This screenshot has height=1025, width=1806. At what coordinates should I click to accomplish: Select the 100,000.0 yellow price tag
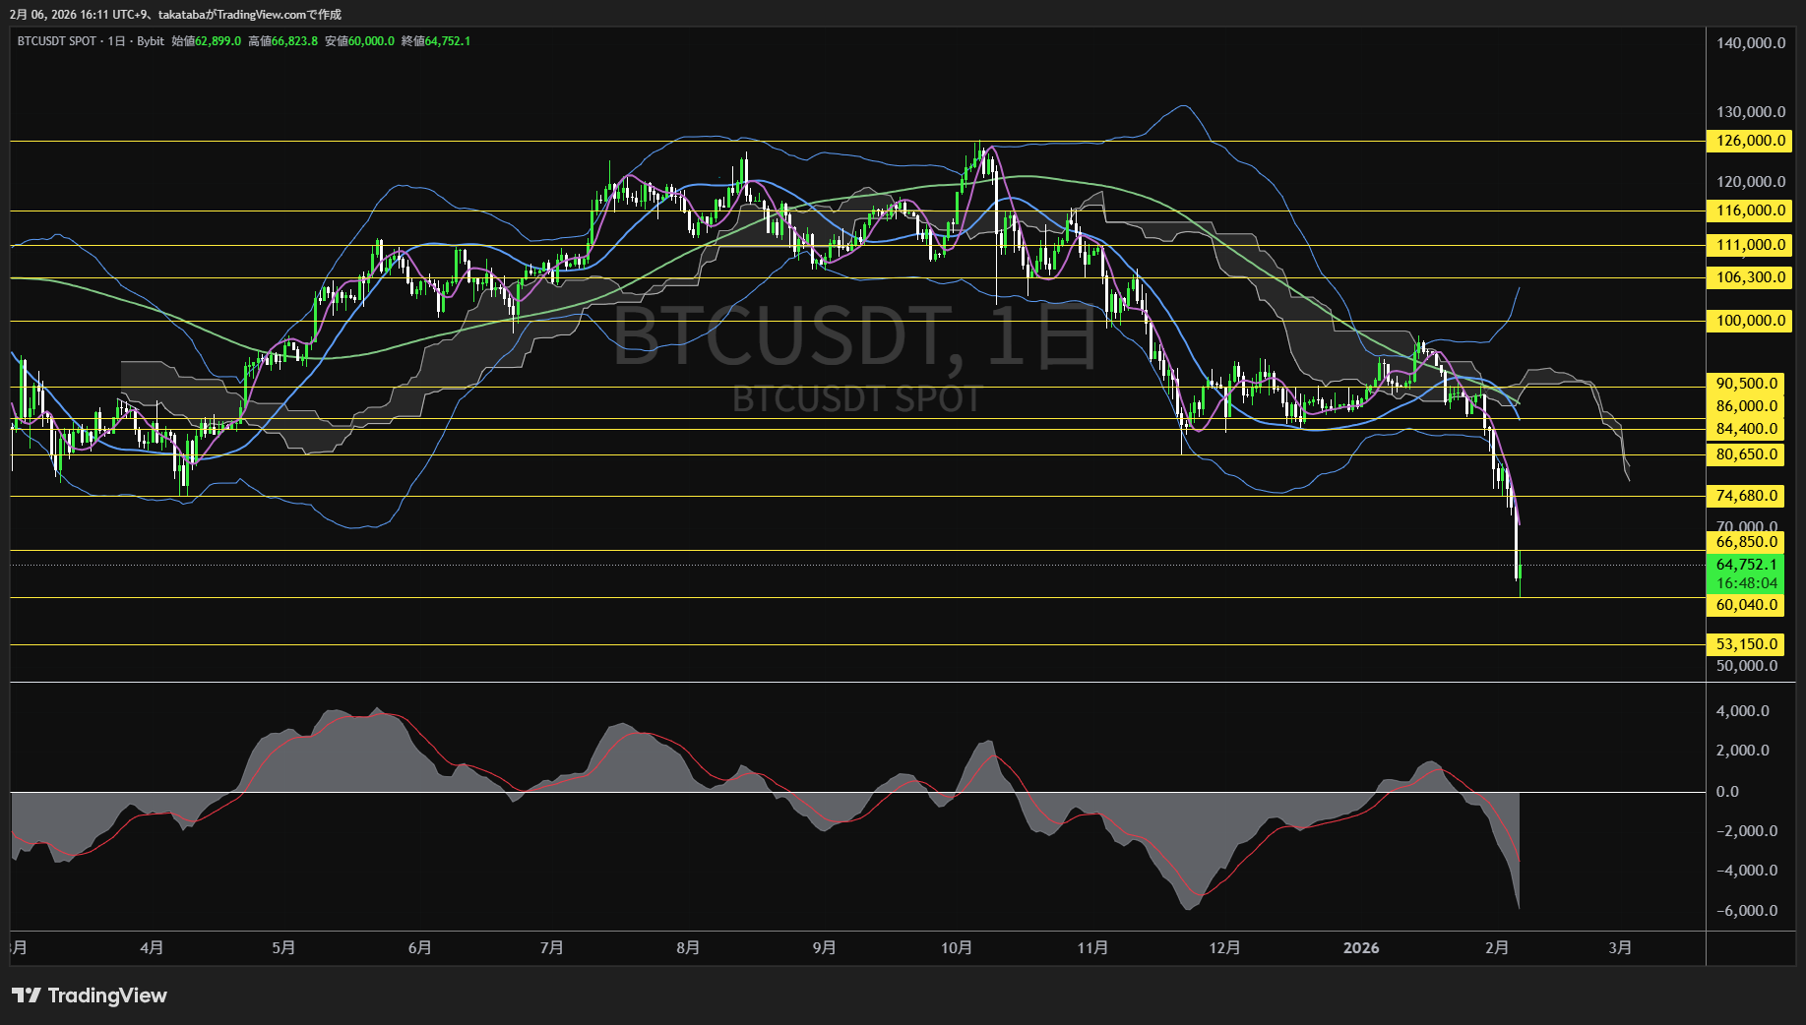pyautogui.click(x=1750, y=321)
